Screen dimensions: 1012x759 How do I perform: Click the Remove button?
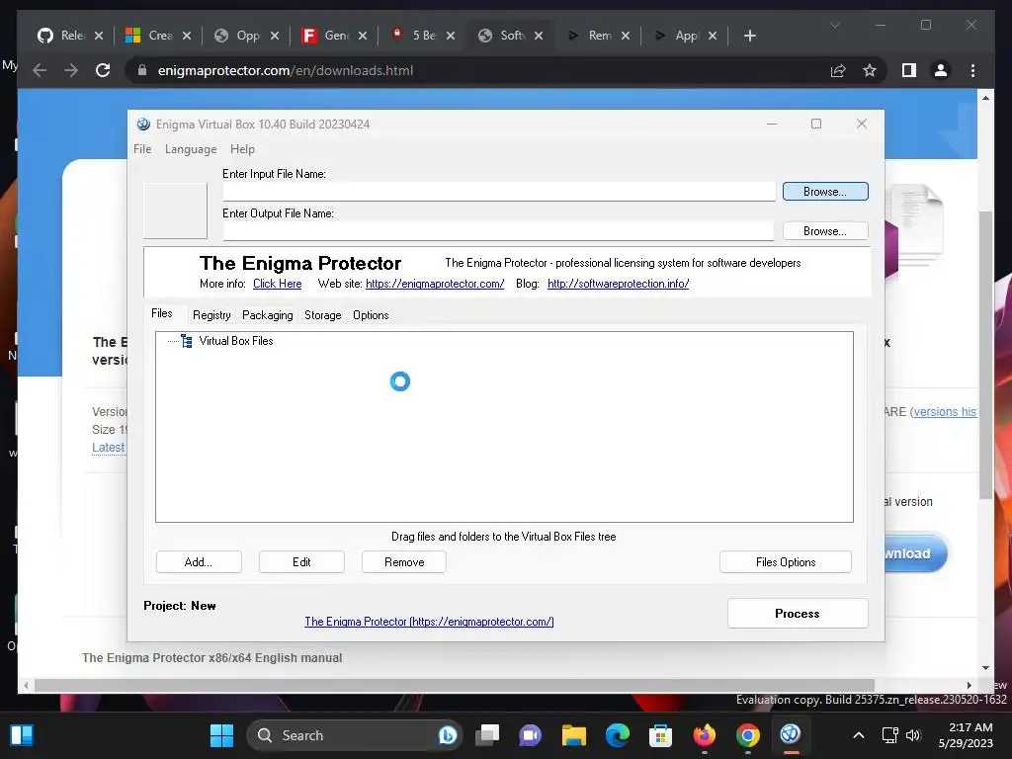404,562
